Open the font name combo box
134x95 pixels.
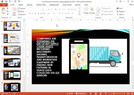click(x=35, y=9)
